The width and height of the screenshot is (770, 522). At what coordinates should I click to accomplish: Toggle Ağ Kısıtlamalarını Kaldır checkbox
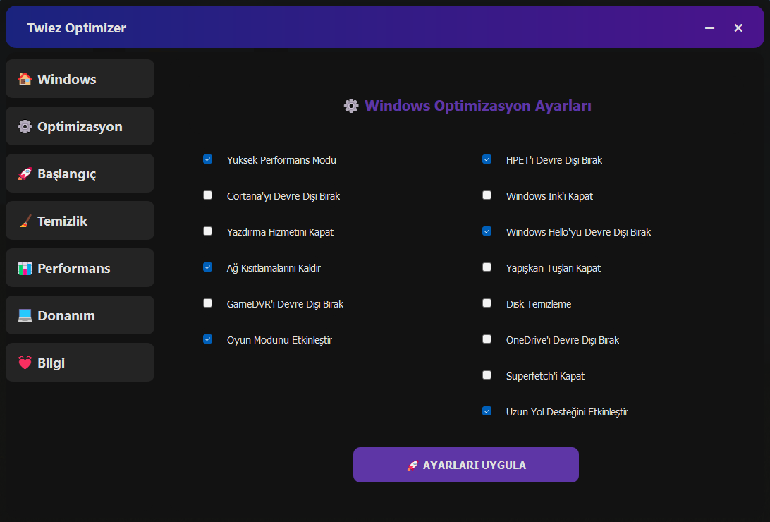point(208,267)
